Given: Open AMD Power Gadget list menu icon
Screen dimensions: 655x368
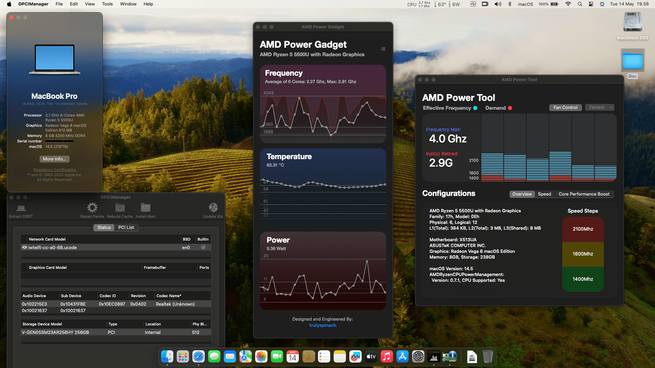Looking at the screenshot, I should click(x=383, y=49).
